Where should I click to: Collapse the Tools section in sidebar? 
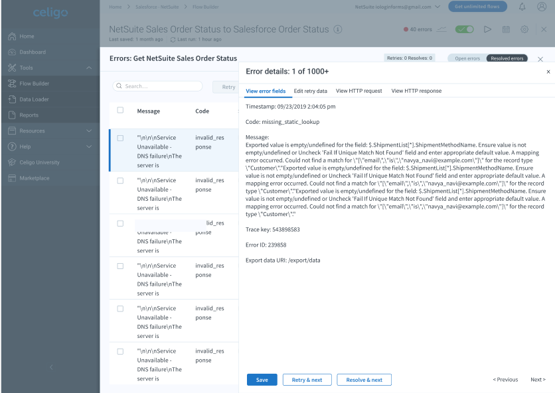tap(89, 68)
